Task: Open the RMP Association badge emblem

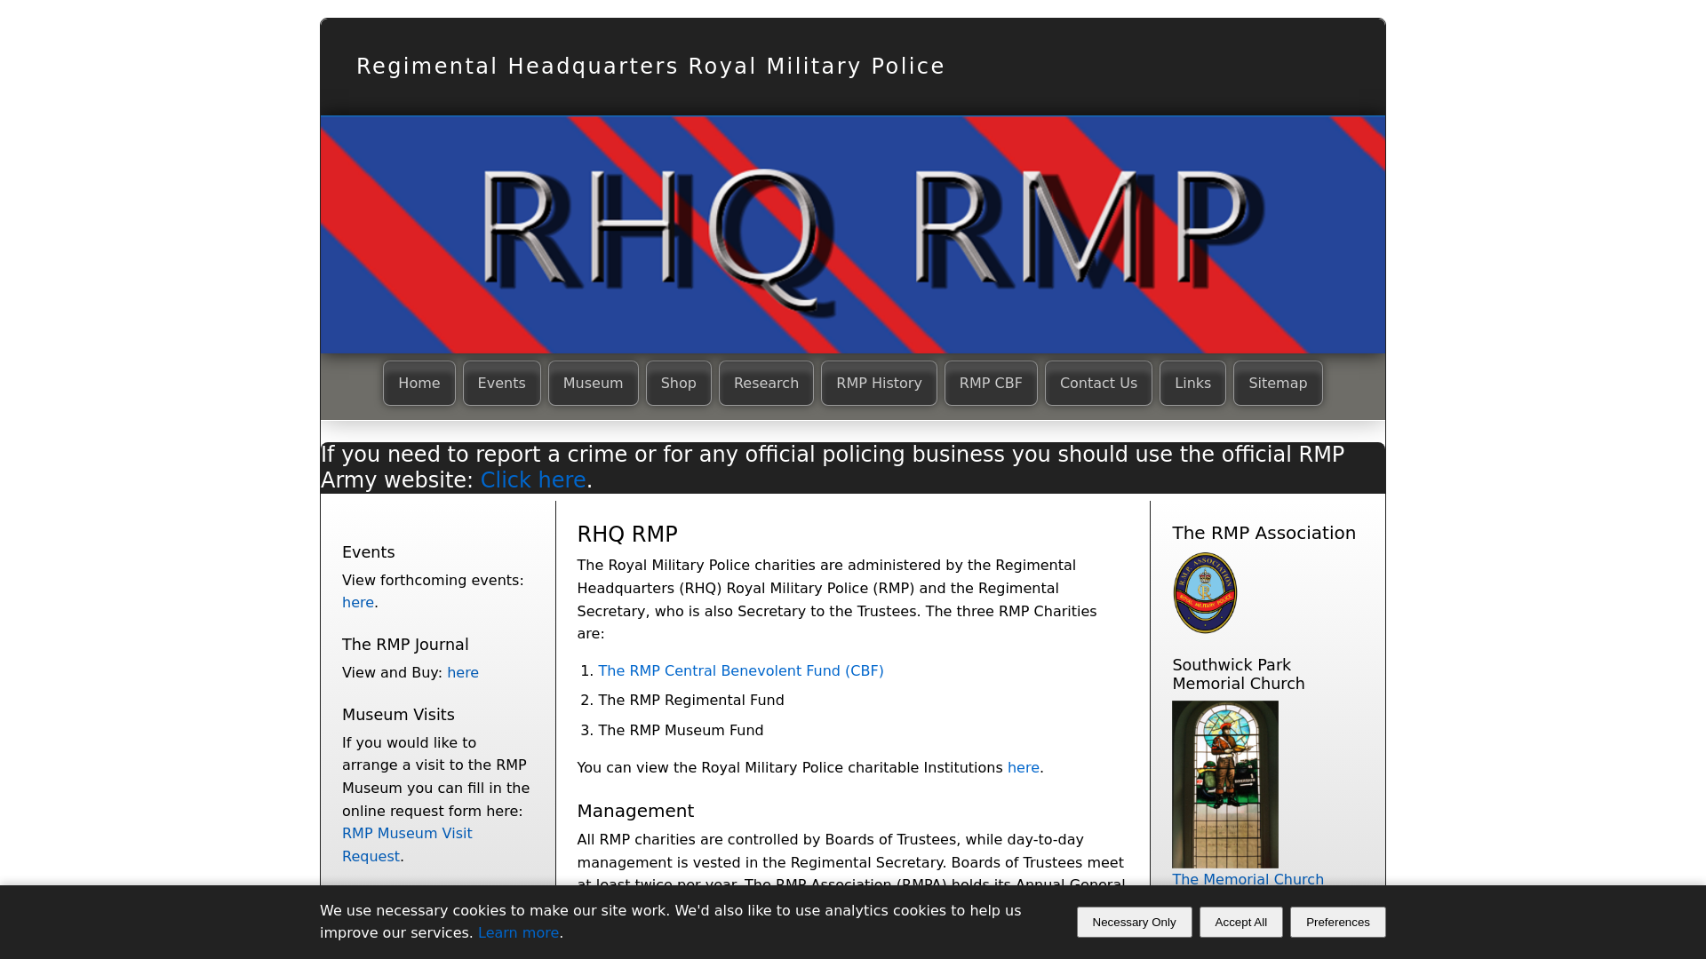Action: click(x=1205, y=593)
